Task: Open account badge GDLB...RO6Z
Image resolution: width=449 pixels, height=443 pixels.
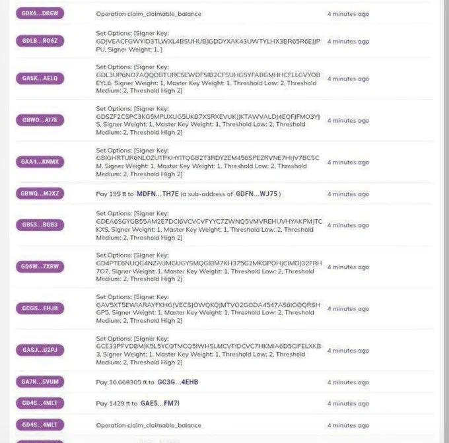Action: click(x=40, y=41)
